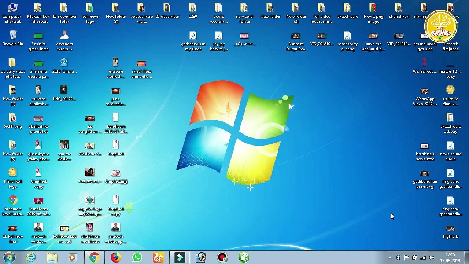
Task: Switch to Filmora on the taskbar
Action: (180, 257)
